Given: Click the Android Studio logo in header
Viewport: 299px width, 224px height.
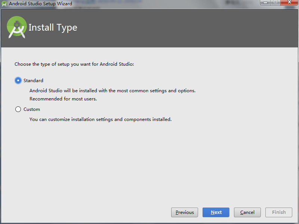Looking at the screenshot, I should pyautogui.click(x=17, y=27).
